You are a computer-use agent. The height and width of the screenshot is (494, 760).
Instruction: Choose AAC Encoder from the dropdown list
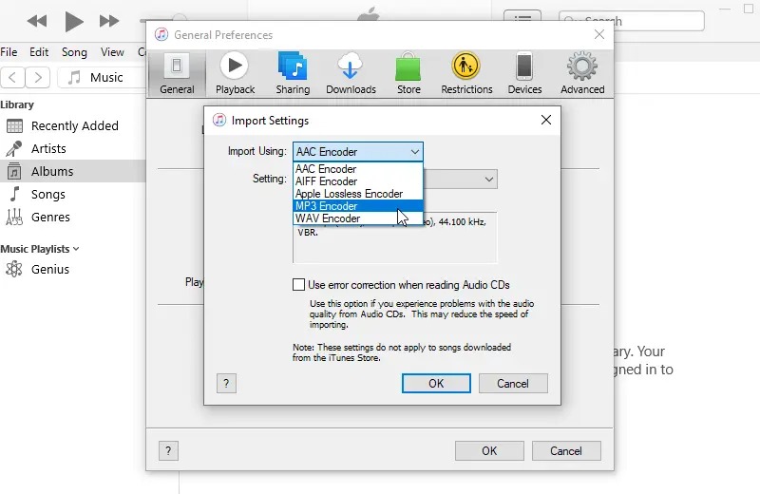point(358,169)
